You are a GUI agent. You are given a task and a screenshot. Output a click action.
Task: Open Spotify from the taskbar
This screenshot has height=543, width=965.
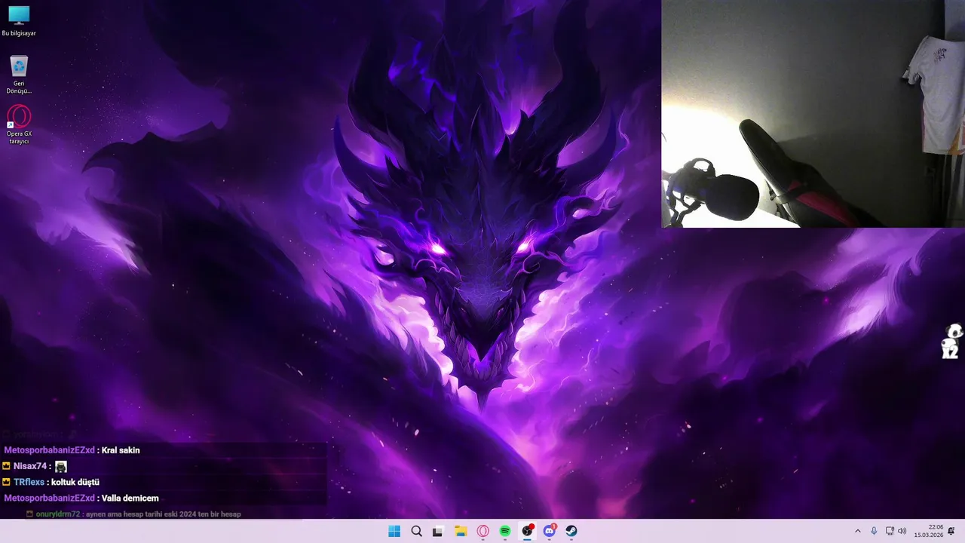[x=505, y=531]
